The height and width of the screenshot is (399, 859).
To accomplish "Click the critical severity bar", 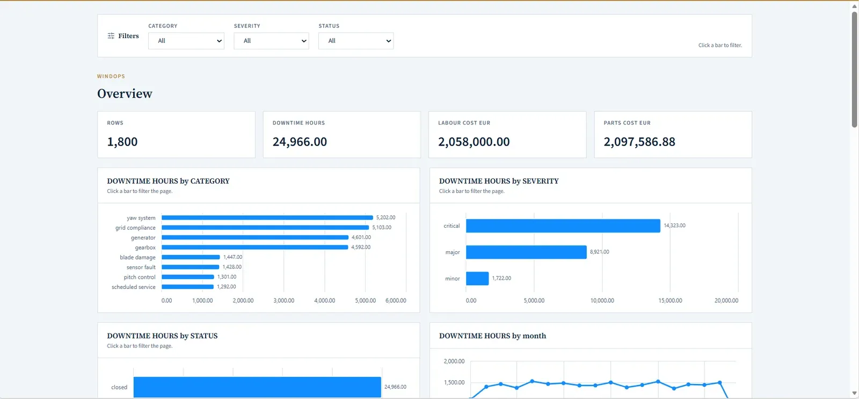I will coord(563,226).
